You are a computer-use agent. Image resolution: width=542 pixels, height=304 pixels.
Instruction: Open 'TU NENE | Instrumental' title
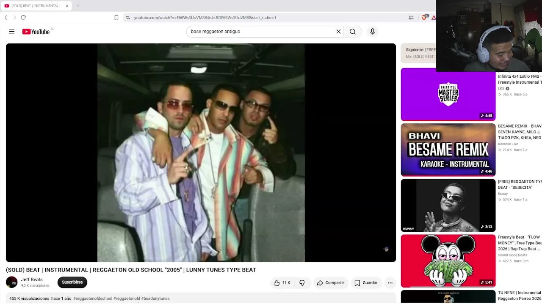pyautogui.click(x=520, y=296)
